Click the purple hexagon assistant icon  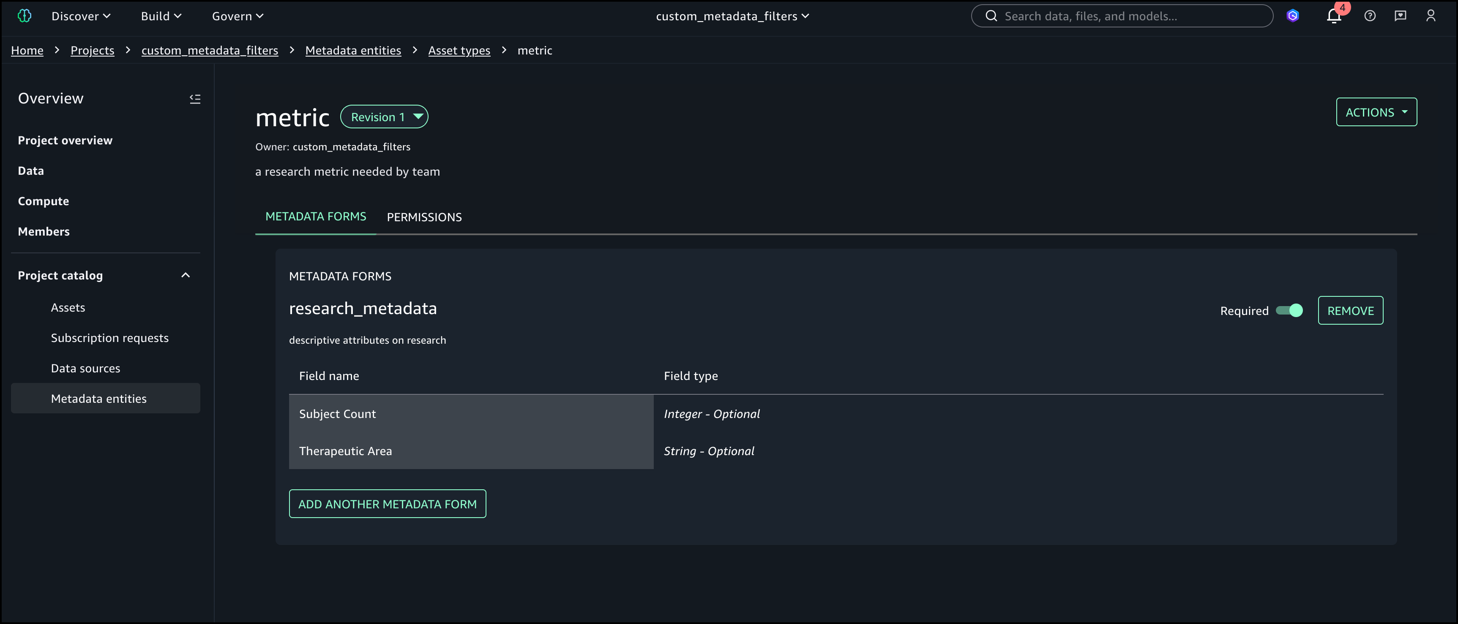click(1293, 16)
